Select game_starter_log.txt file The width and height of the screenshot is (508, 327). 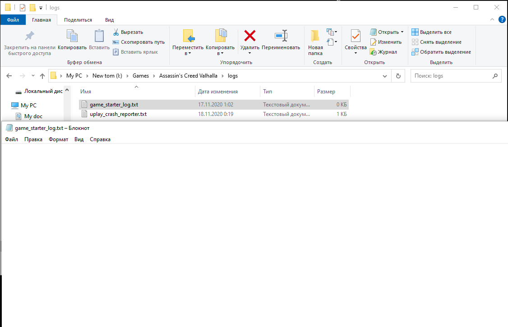(x=214, y=105)
